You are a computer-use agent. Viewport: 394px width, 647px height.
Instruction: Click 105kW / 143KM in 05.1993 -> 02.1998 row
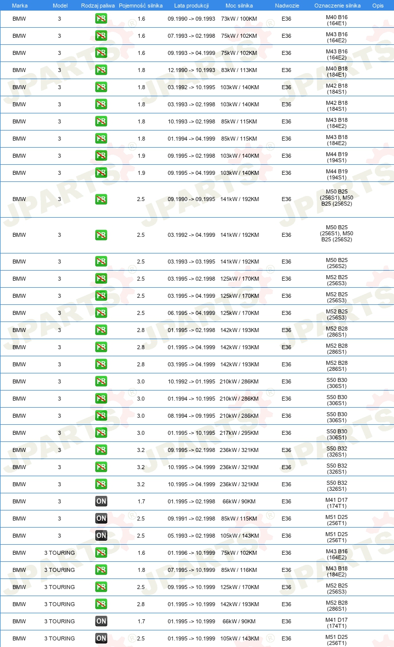(239, 536)
